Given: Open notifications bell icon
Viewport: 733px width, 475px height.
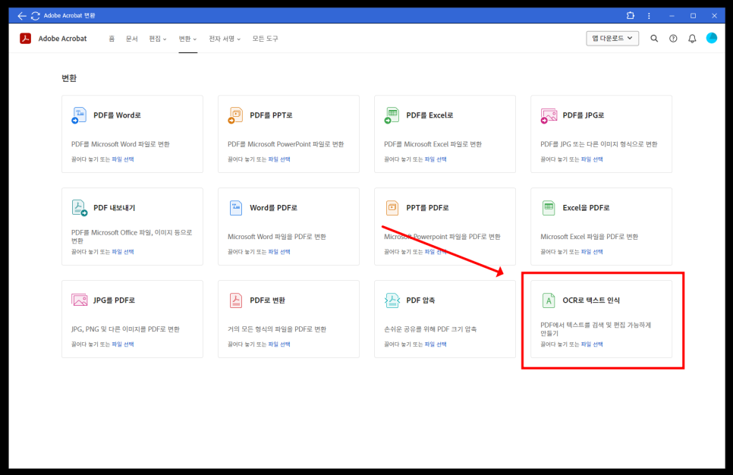Looking at the screenshot, I should [692, 39].
